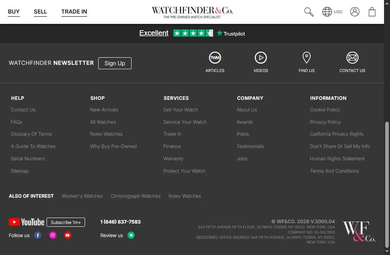Open Don't Share Or Sell My Info
The image size is (390, 255).
click(340, 146)
